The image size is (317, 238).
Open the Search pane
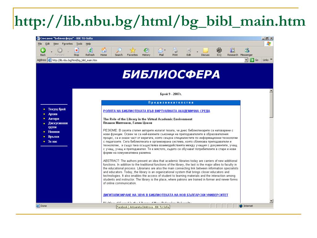point(119,52)
